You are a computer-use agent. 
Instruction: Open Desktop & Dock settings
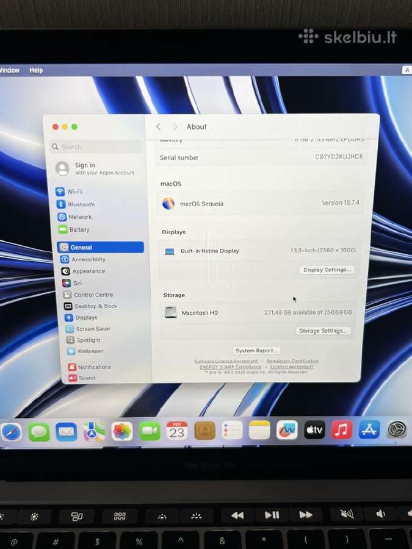(91, 306)
